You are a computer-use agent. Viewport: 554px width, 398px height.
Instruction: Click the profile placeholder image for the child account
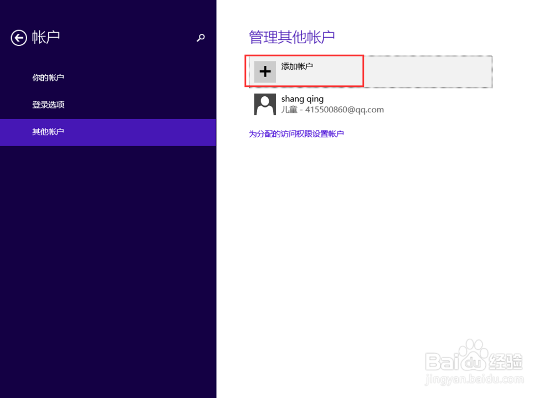point(265,104)
